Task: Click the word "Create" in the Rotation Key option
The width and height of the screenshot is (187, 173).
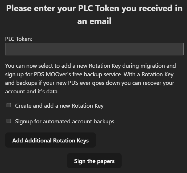Action: tap(23, 106)
